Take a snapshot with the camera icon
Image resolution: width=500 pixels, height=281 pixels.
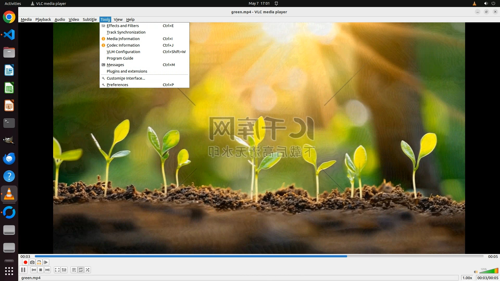pos(32,262)
